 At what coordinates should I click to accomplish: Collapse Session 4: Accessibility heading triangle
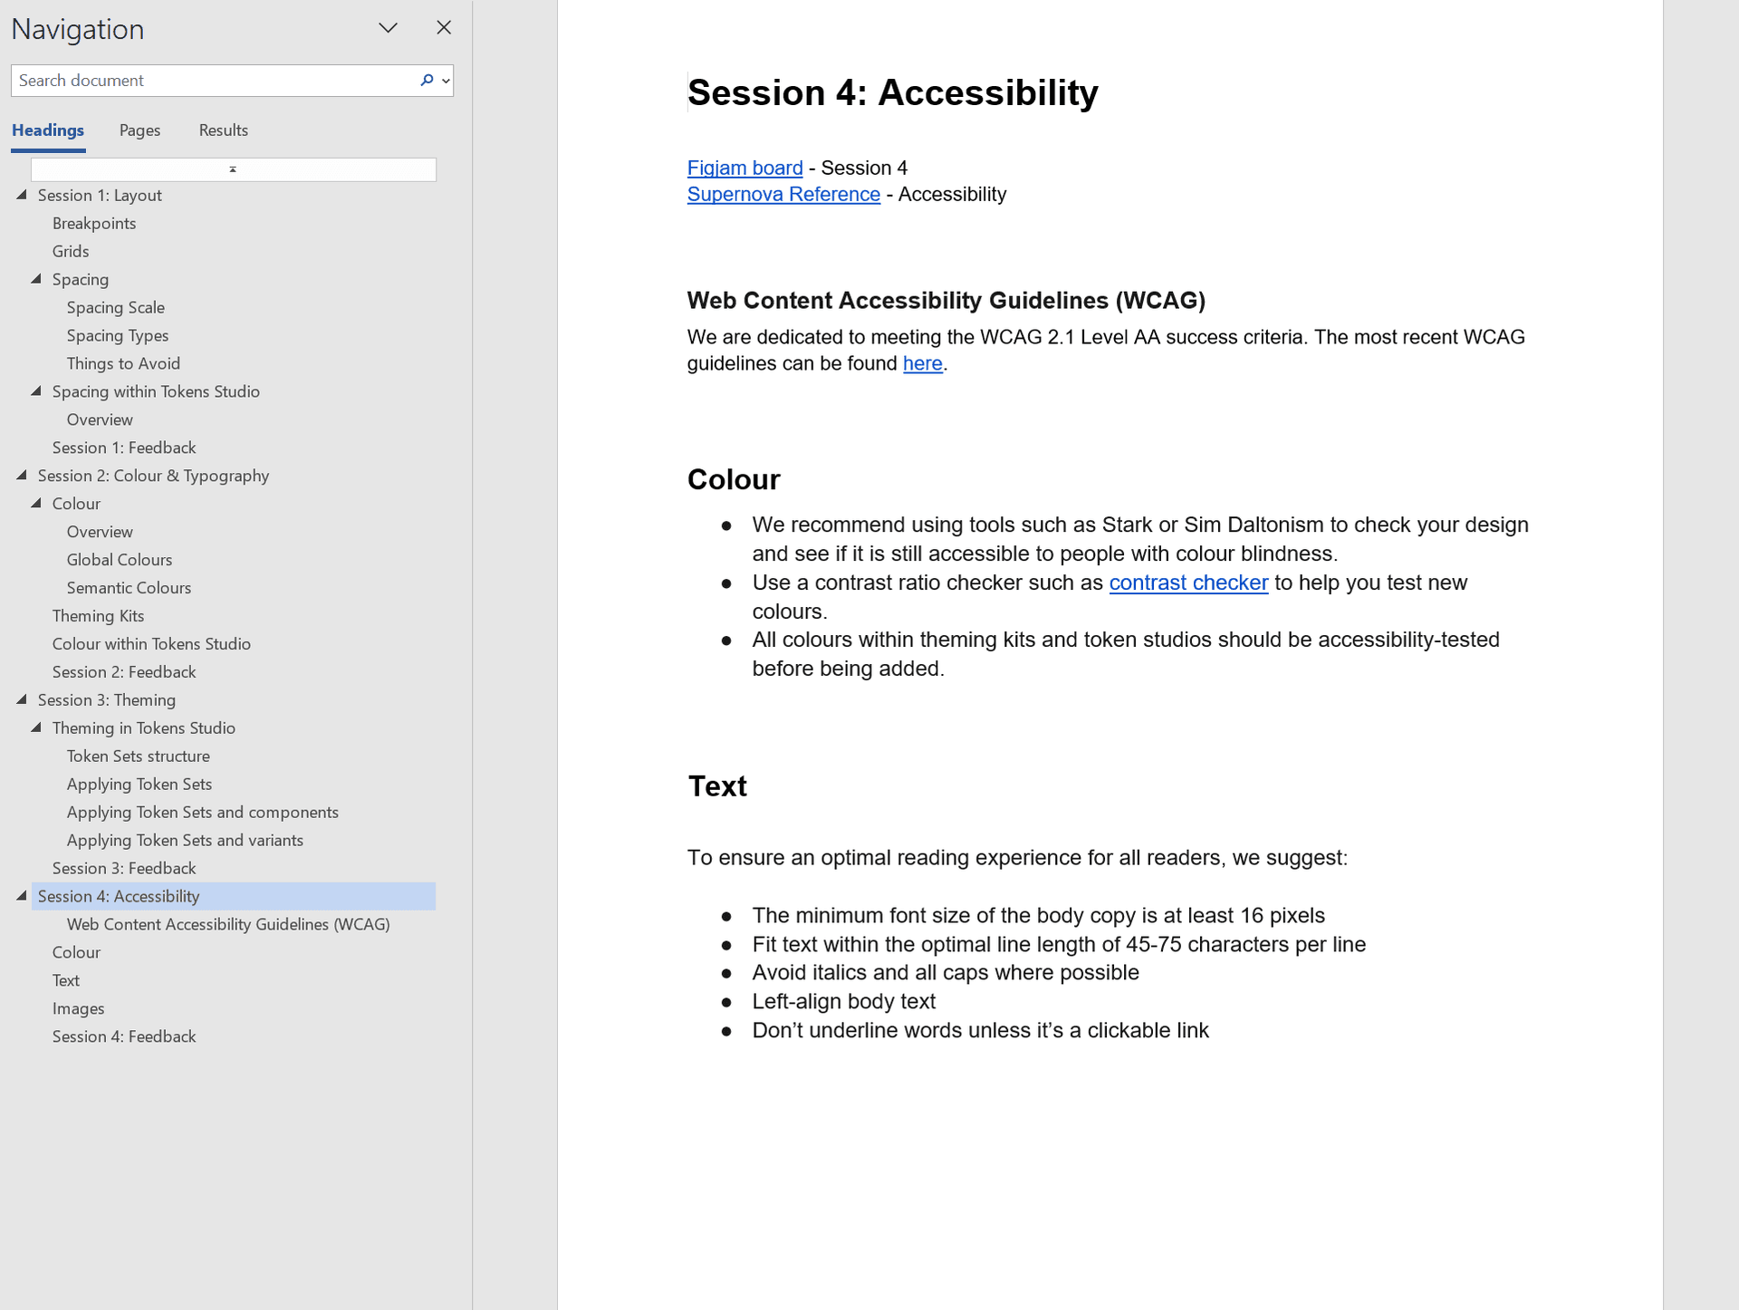click(22, 896)
